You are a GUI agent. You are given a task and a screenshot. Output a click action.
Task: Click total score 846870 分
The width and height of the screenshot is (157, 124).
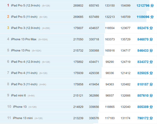coord(145,39)
